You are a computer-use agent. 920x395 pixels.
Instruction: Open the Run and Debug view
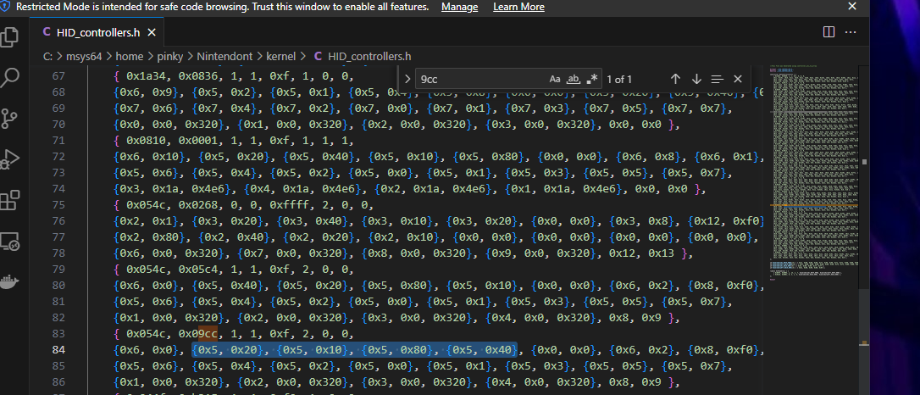coord(10,159)
